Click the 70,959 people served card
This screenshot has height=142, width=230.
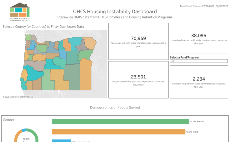pyautogui.click(x=138, y=41)
